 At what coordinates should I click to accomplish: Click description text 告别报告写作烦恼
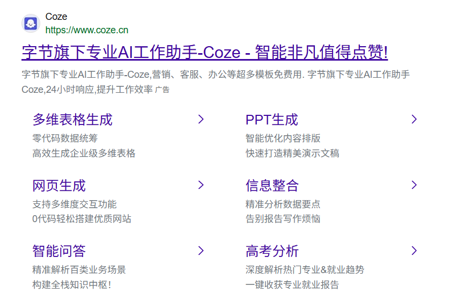click(283, 219)
